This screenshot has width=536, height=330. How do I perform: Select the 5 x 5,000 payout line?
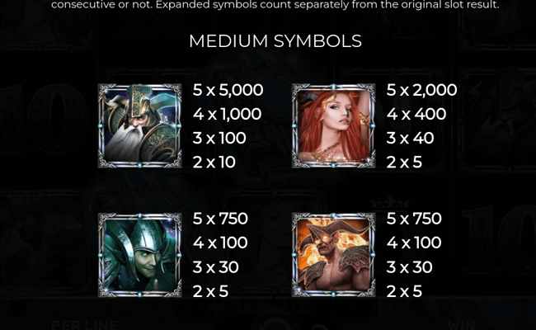(x=228, y=90)
